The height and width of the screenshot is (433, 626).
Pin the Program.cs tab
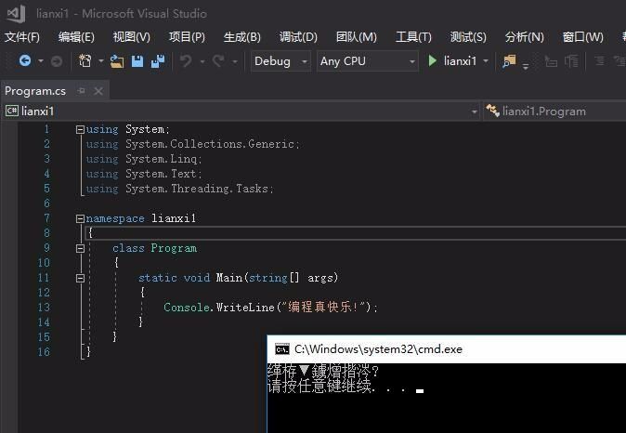[x=82, y=90]
